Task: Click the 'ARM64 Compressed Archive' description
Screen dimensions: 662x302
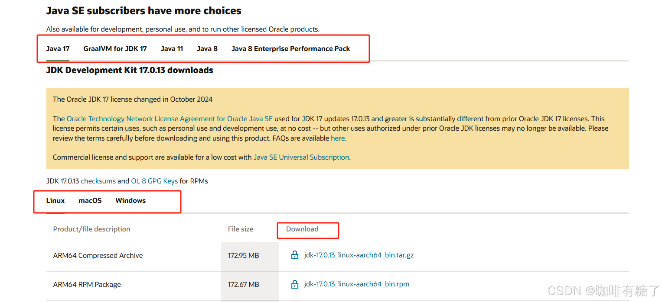Action: (98, 255)
